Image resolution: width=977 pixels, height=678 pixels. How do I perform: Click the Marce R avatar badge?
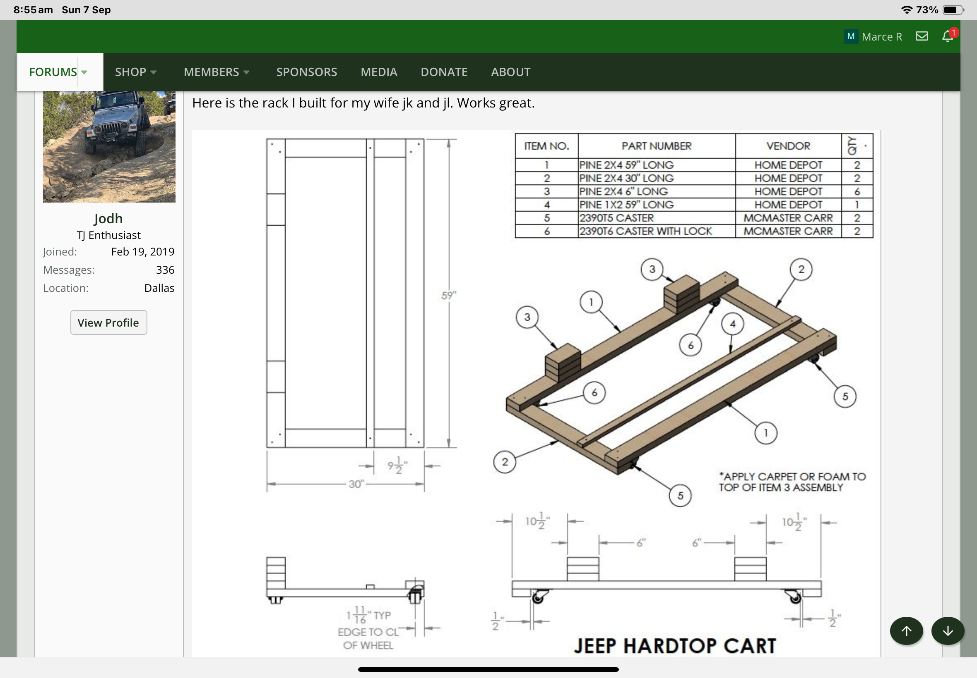pos(850,36)
